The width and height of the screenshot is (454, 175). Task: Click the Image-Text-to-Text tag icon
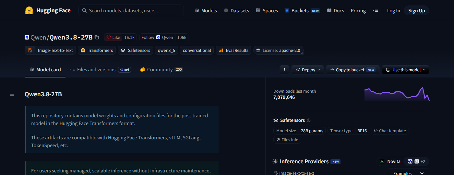(x=30, y=50)
